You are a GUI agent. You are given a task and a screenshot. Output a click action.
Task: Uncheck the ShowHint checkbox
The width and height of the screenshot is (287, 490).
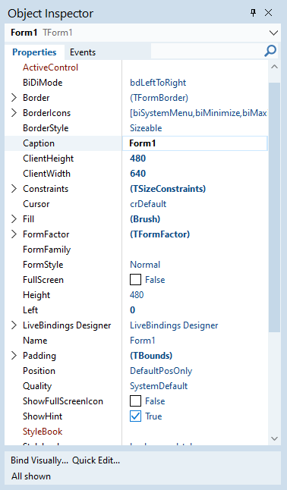(x=135, y=416)
